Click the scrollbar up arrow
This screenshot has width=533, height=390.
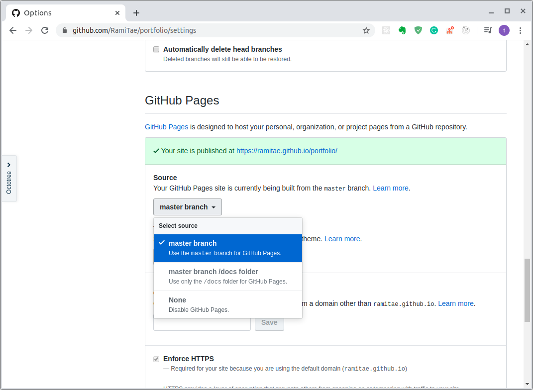pos(527,44)
